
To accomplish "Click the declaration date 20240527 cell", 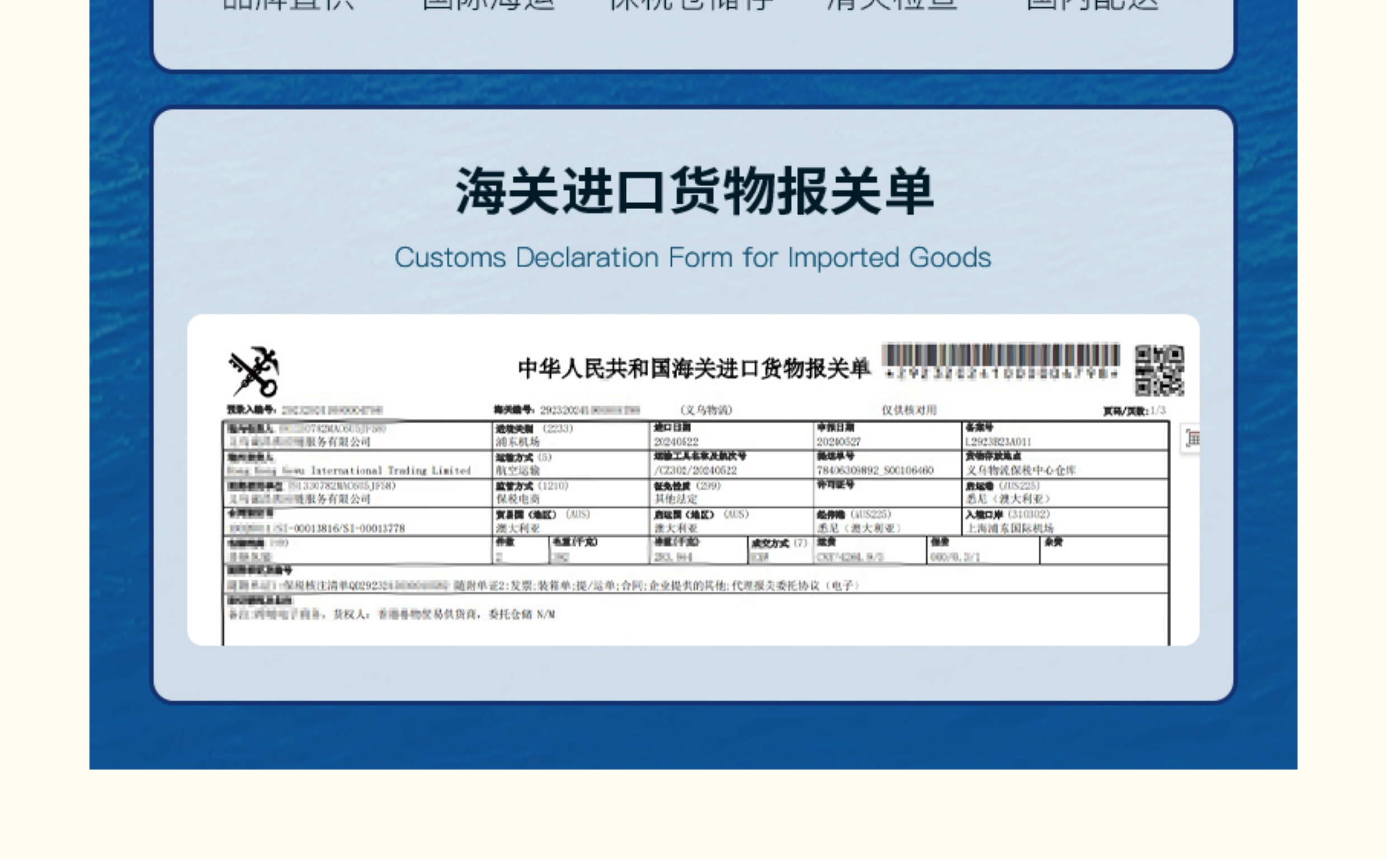I will click(x=838, y=441).
